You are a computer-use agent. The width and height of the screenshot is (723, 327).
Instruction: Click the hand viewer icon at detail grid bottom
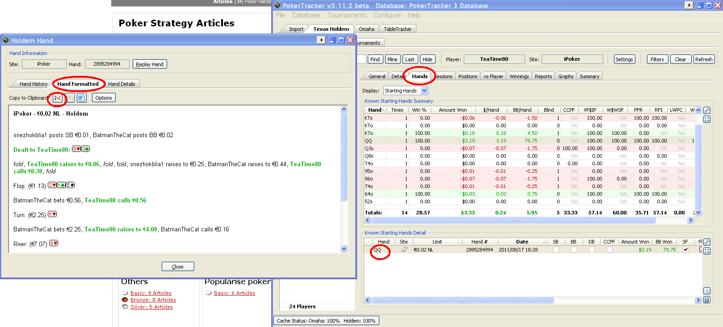pyautogui.click(x=706, y=300)
